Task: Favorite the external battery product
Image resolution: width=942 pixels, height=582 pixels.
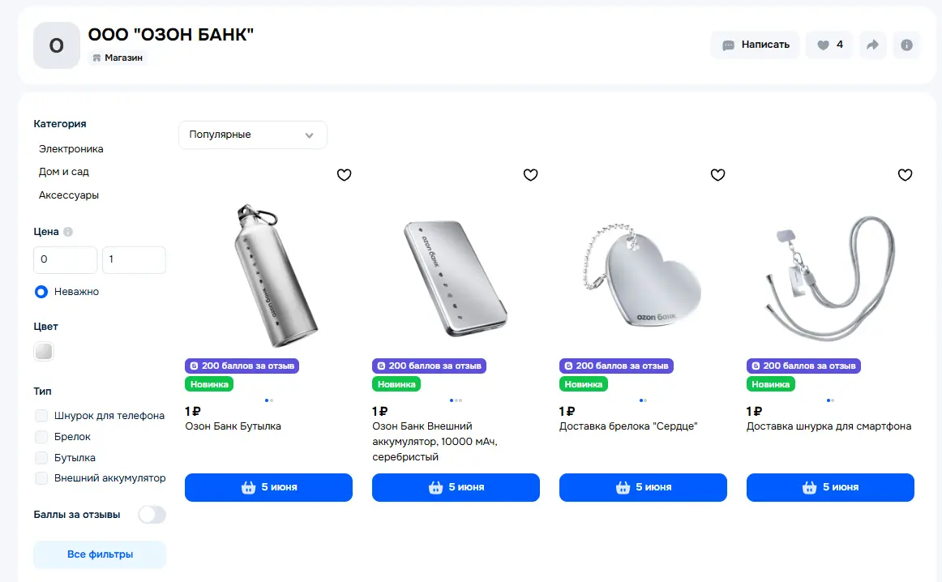Action: pyautogui.click(x=530, y=175)
